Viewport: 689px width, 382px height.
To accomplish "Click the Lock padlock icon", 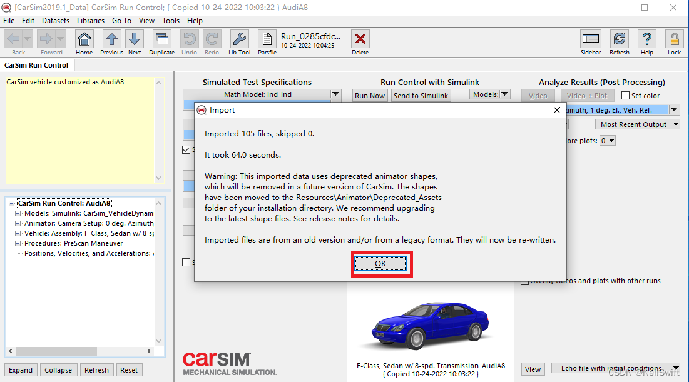I will (x=675, y=39).
